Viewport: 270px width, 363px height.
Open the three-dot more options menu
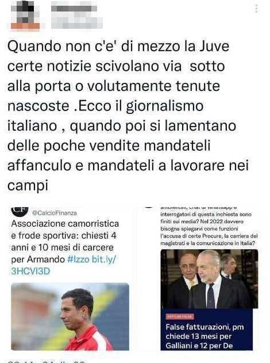click(x=256, y=8)
